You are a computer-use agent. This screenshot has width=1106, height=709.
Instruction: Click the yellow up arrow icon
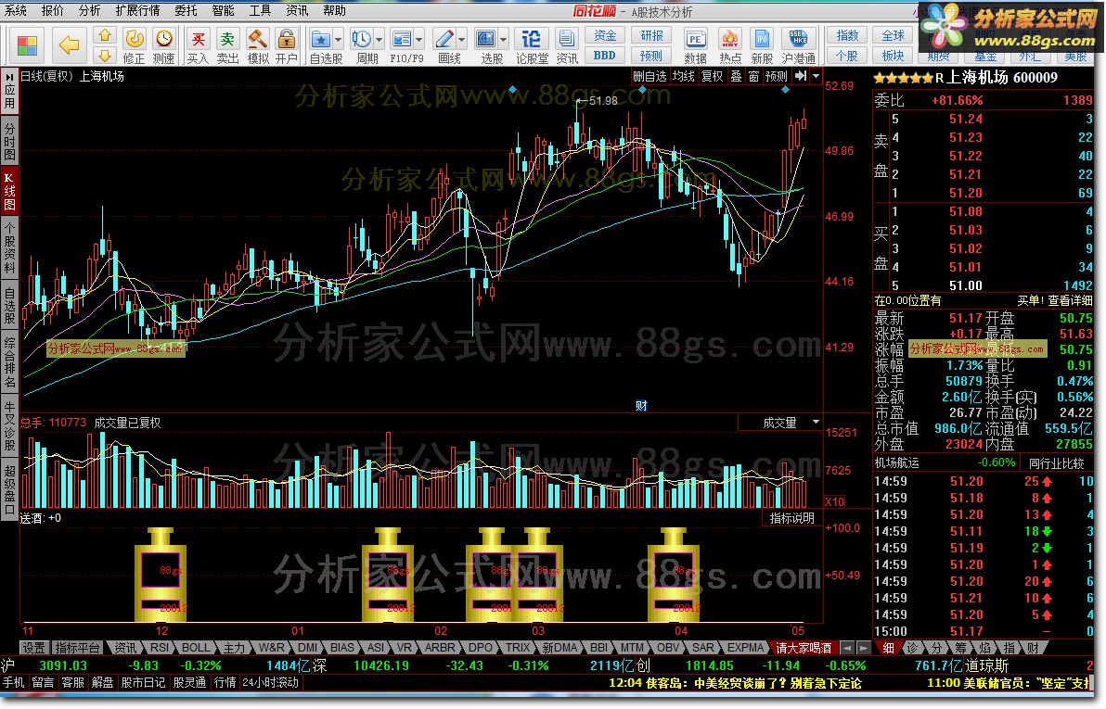[105, 35]
